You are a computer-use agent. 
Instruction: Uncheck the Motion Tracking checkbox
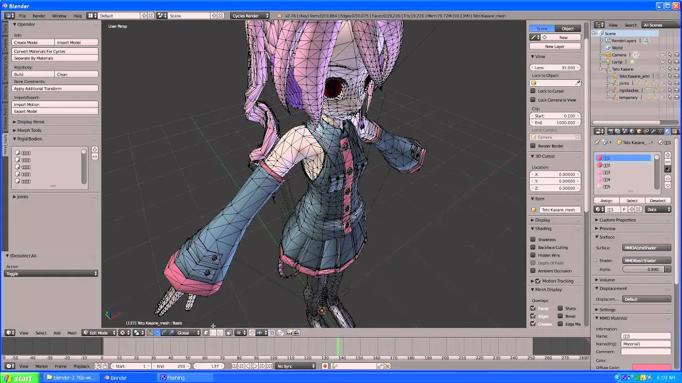(x=538, y=281)
